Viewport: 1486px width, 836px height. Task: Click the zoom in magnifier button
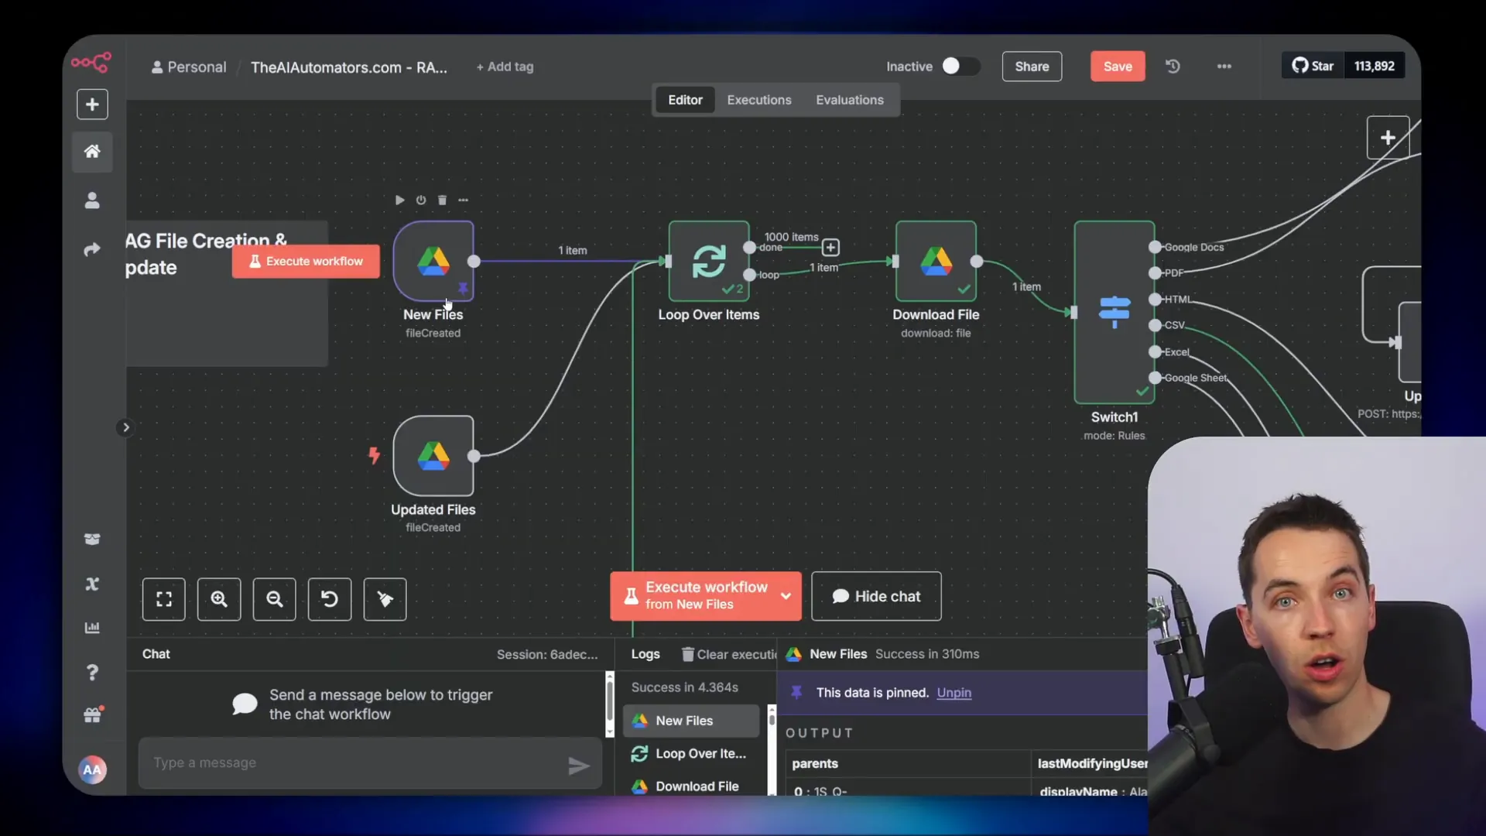[x=219, y=599]
